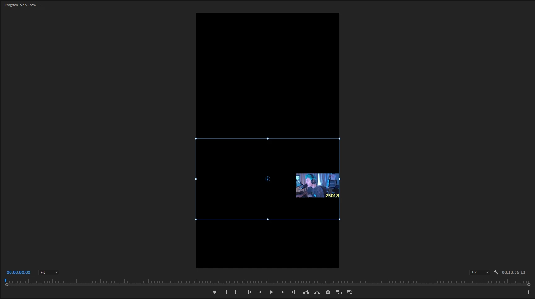Go to Out point button

tap(293, 292)
